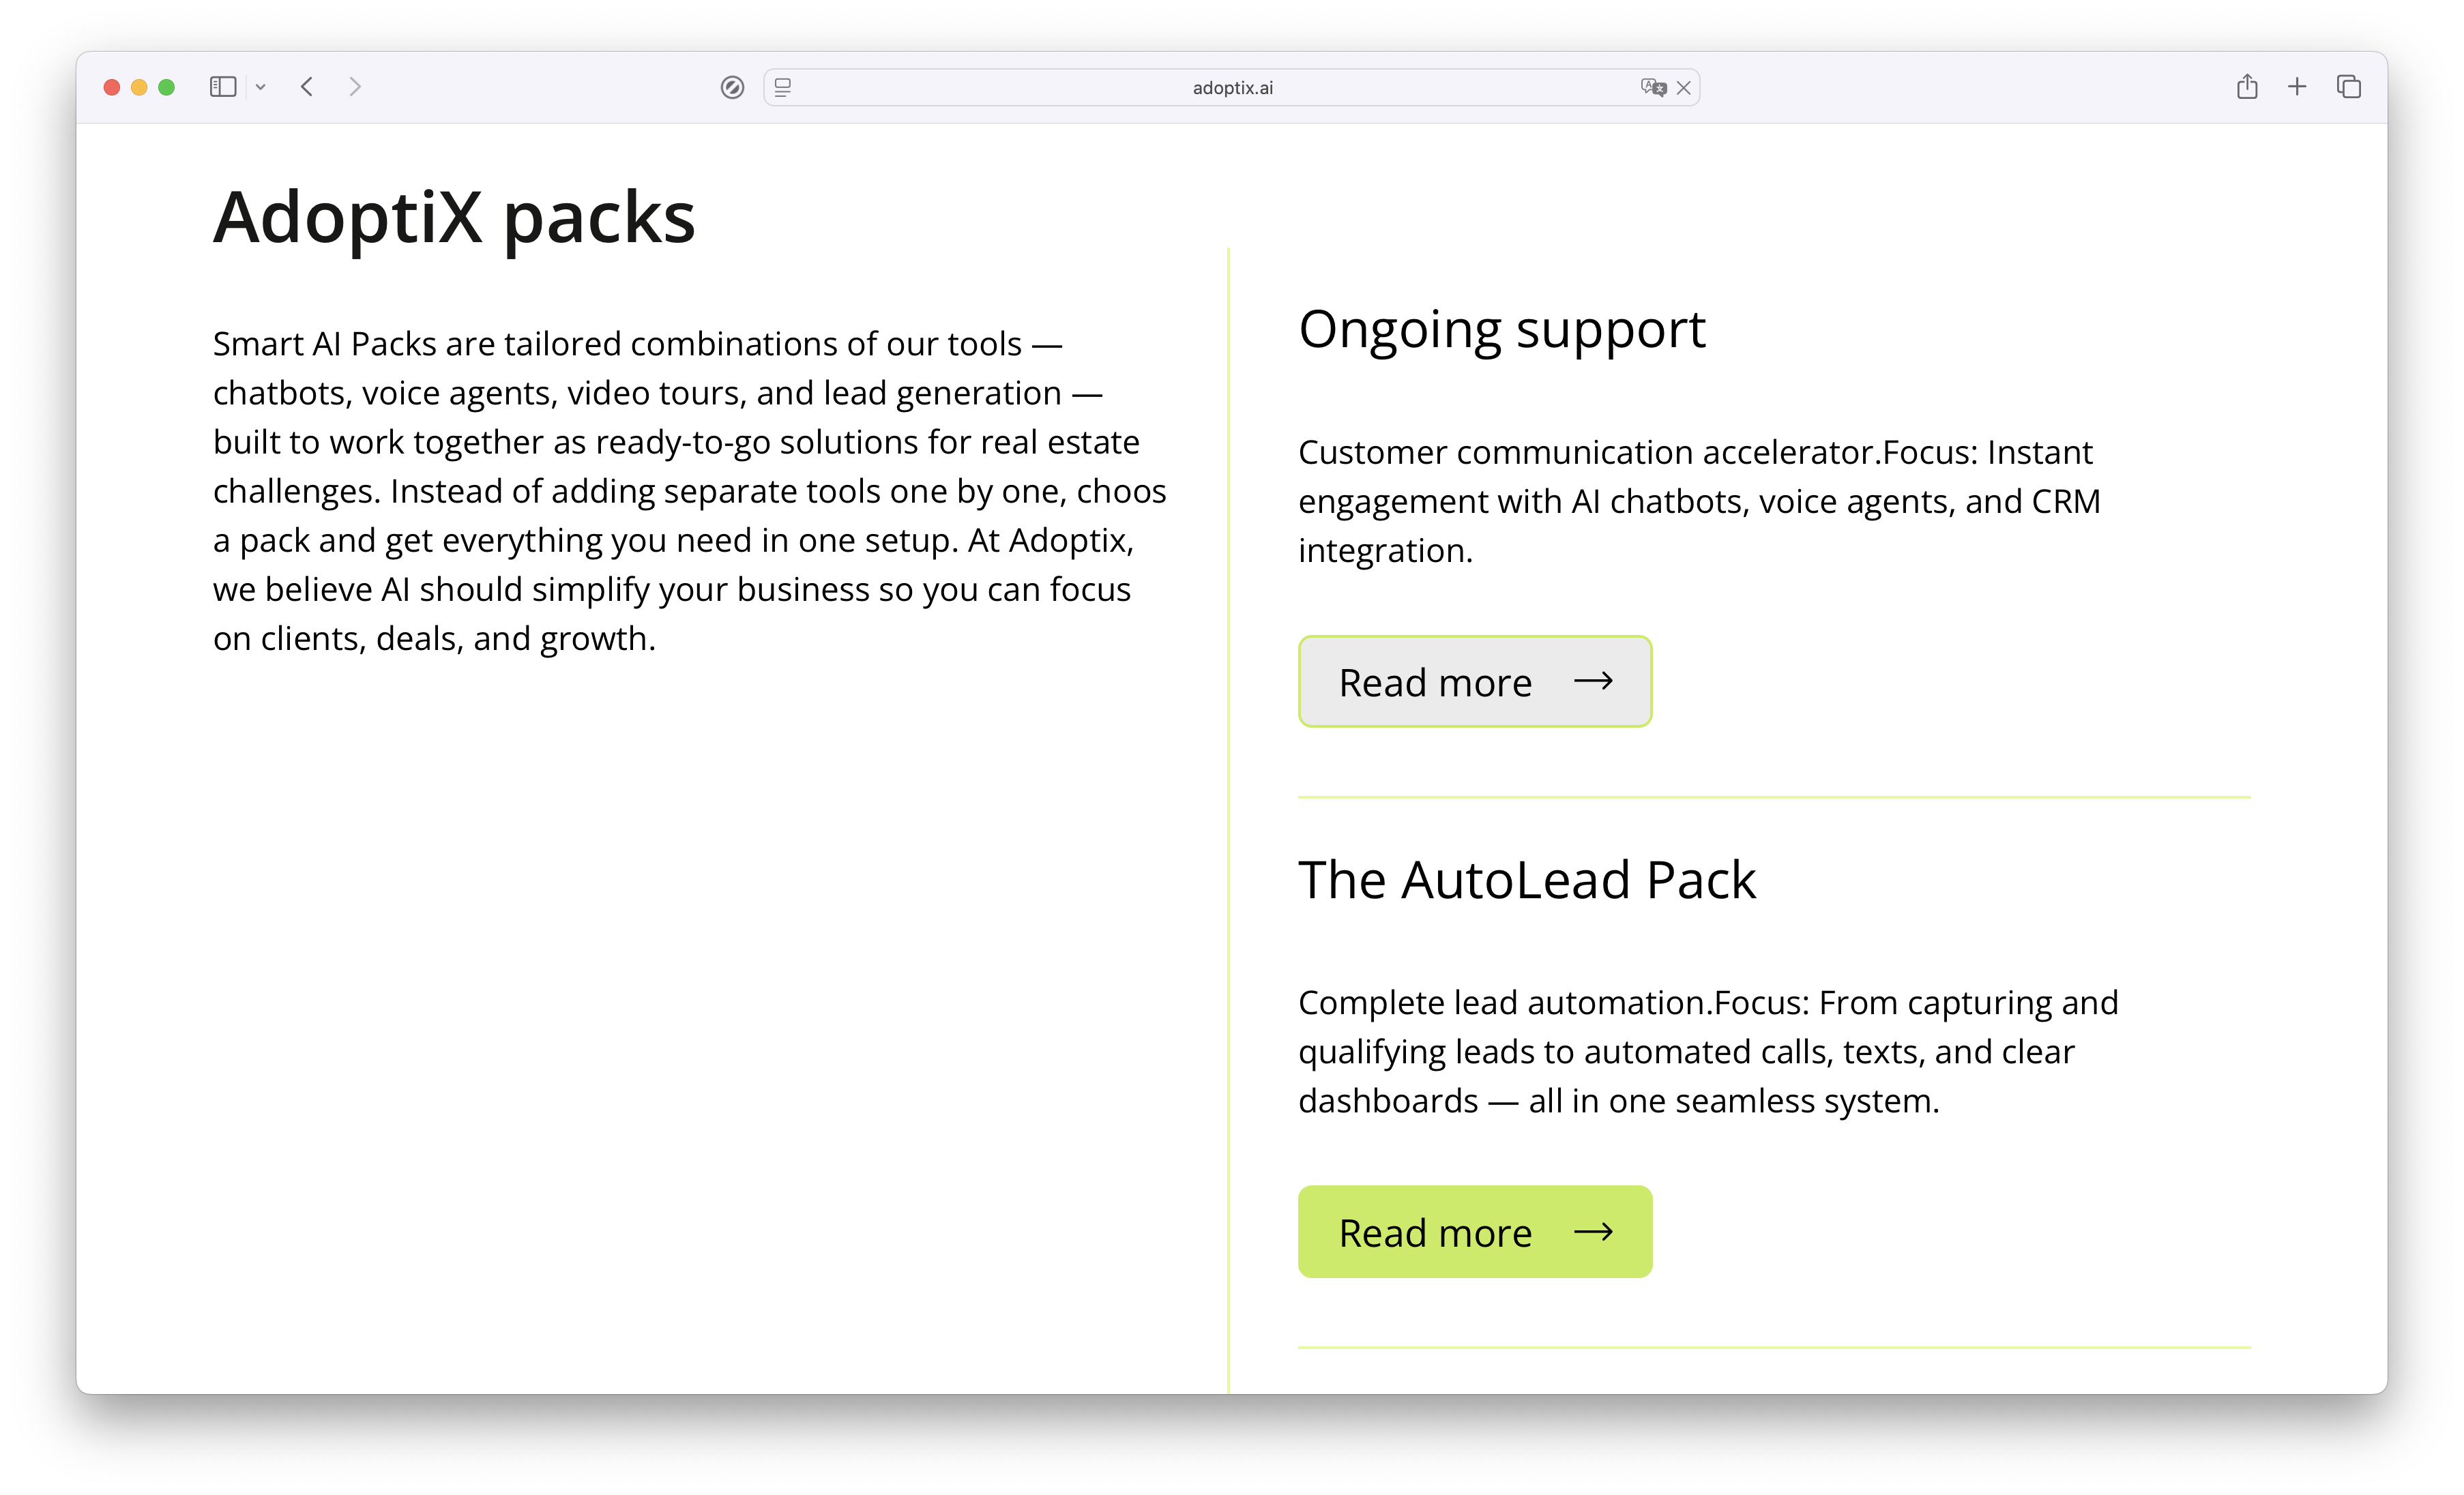
Task: Close the Safari window
Action: coord(112,87)
